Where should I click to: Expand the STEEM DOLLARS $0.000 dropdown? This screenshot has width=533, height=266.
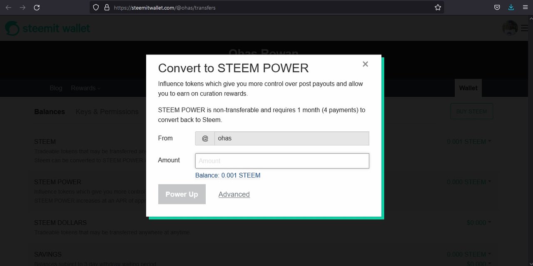[479, 223]
